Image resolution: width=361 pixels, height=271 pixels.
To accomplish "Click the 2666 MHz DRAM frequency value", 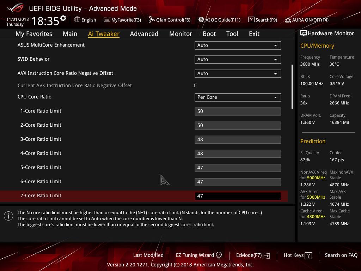I will click(x=339, y=103).
